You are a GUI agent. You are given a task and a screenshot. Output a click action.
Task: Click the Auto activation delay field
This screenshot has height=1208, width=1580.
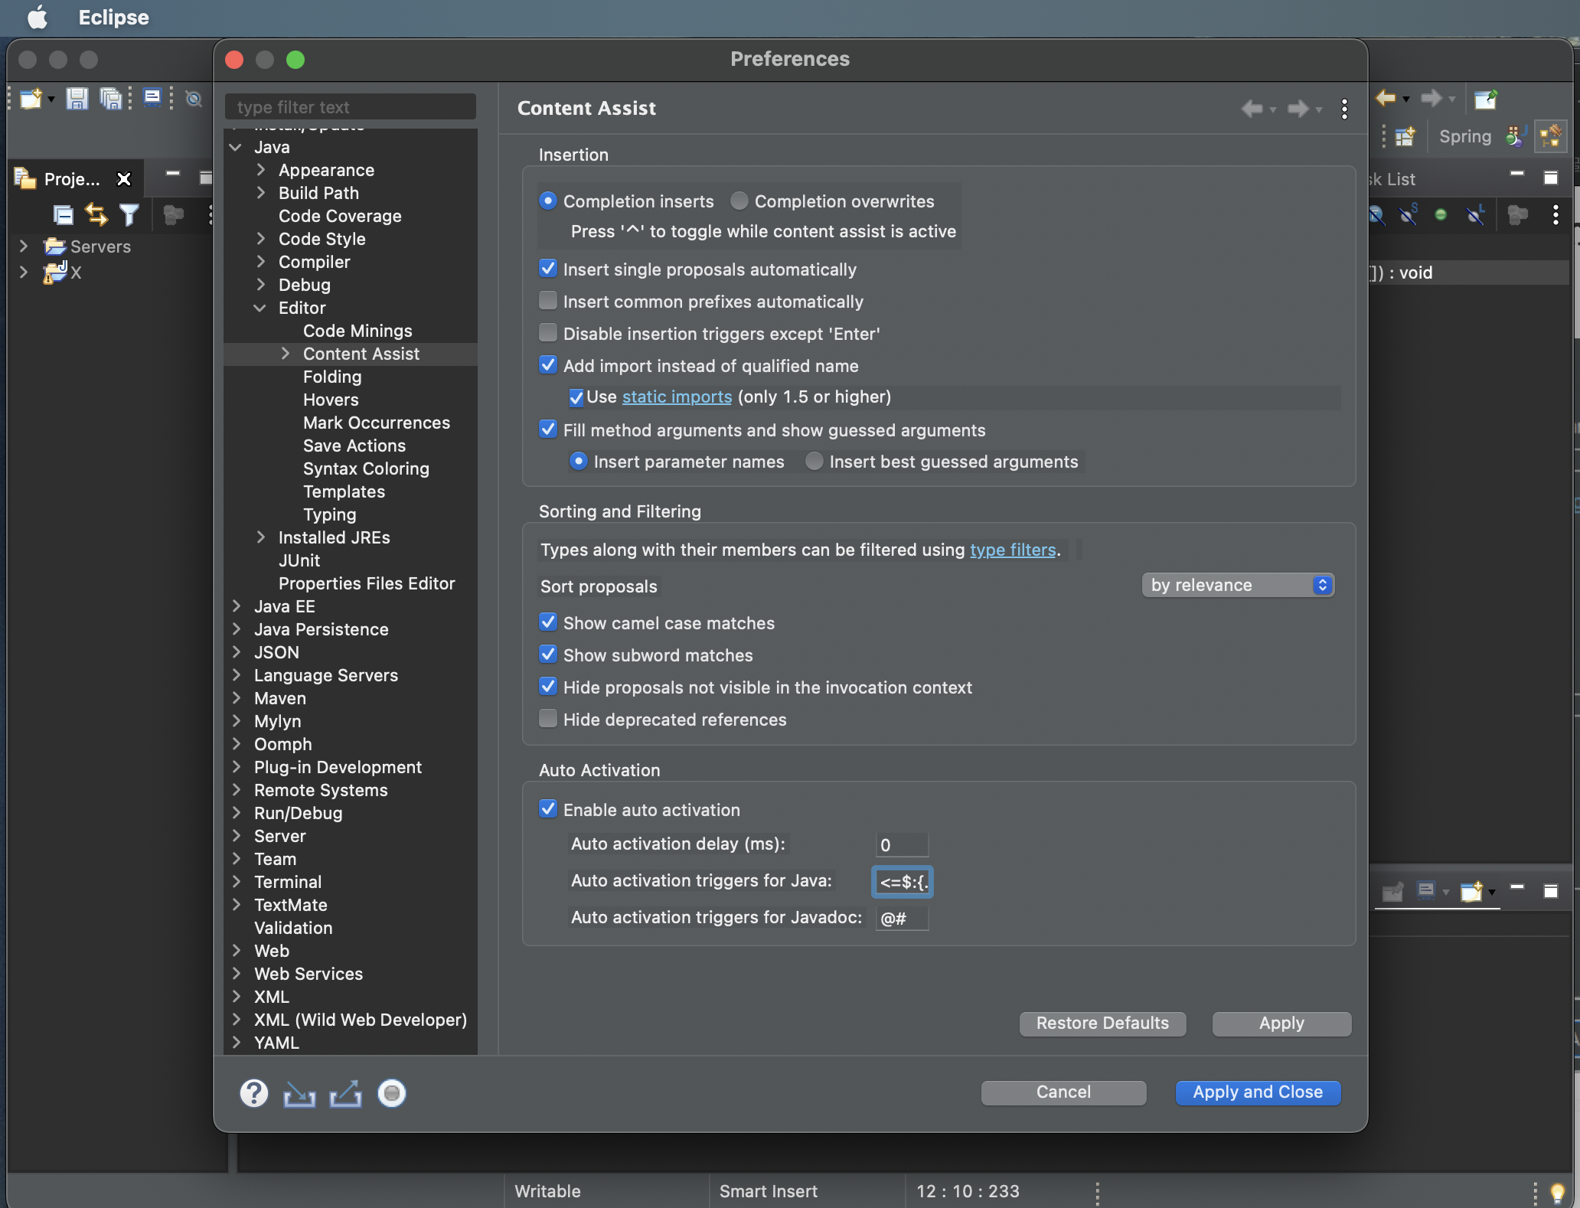click(x=901, y=844)
